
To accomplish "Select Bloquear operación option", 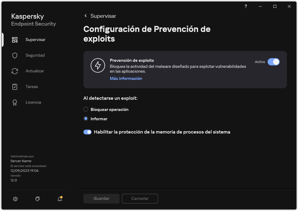I will (x=86, y=109).
